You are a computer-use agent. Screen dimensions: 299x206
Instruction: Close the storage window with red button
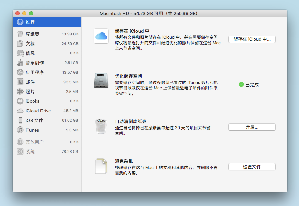tap(17, 13)
